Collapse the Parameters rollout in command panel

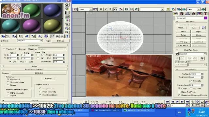(191, 70)
